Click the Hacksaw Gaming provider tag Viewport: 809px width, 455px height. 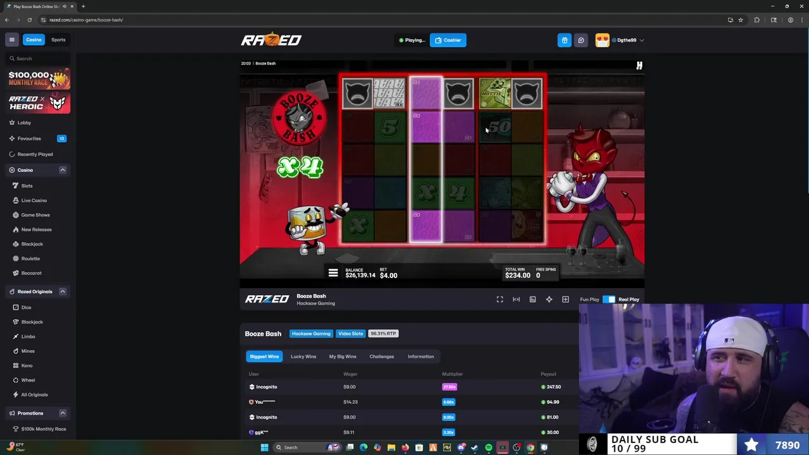point(311,334)
